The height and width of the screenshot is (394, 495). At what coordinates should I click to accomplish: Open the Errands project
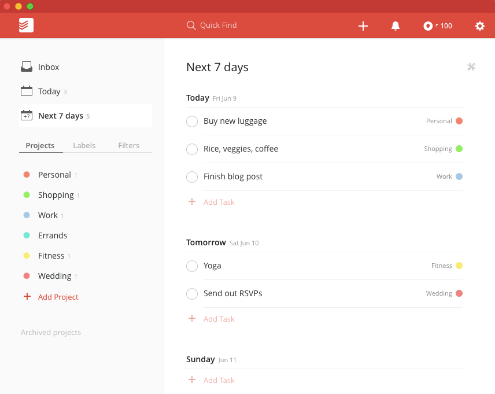click(x=53, y=235)
